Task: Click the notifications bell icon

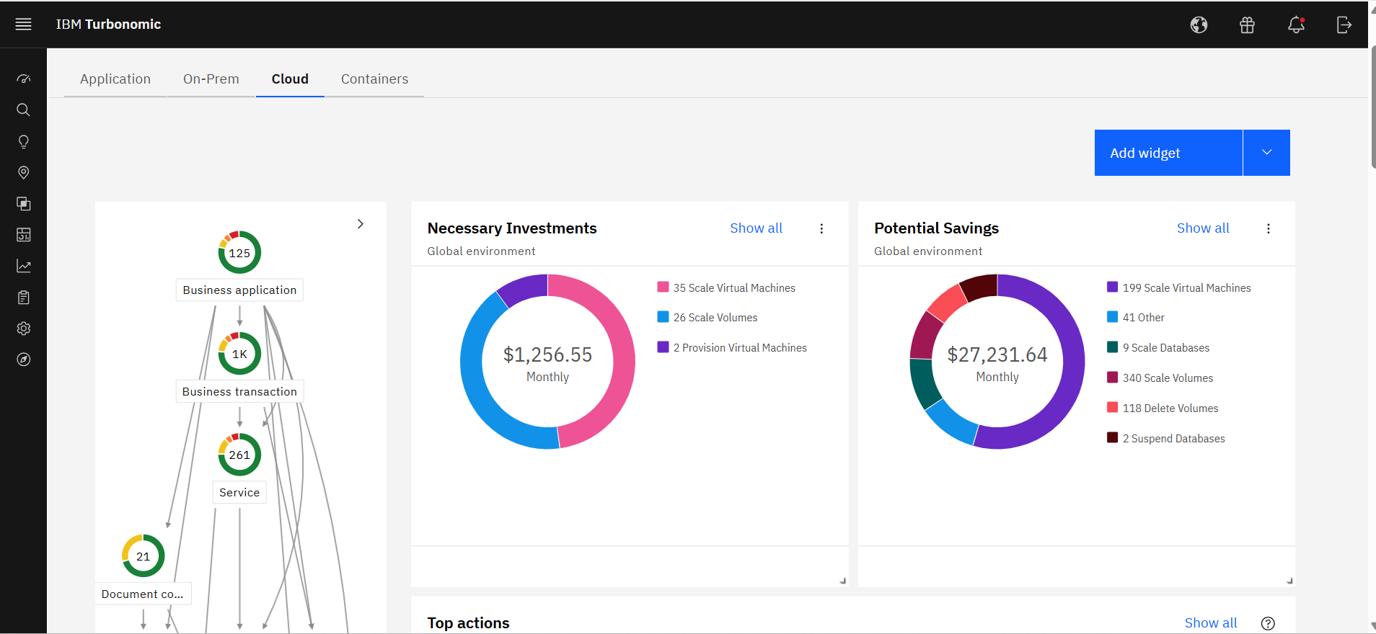Action: 1296,25
